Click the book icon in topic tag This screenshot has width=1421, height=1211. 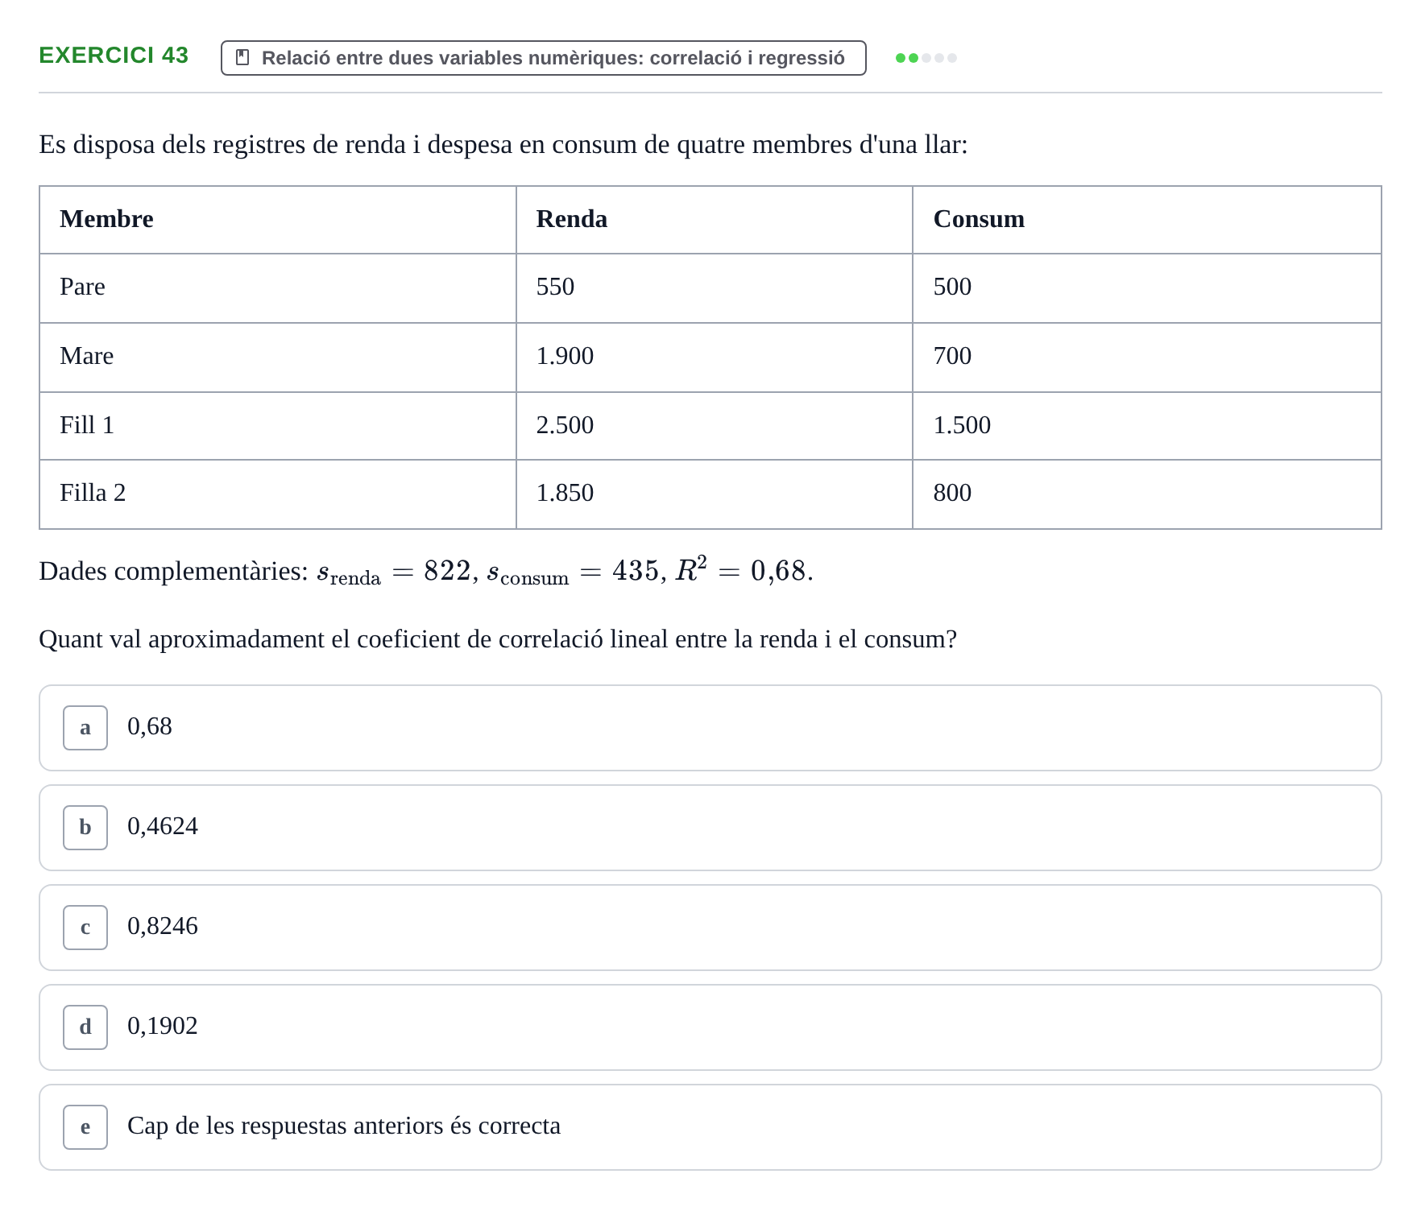pyautogui.click(x=242, y=58)
